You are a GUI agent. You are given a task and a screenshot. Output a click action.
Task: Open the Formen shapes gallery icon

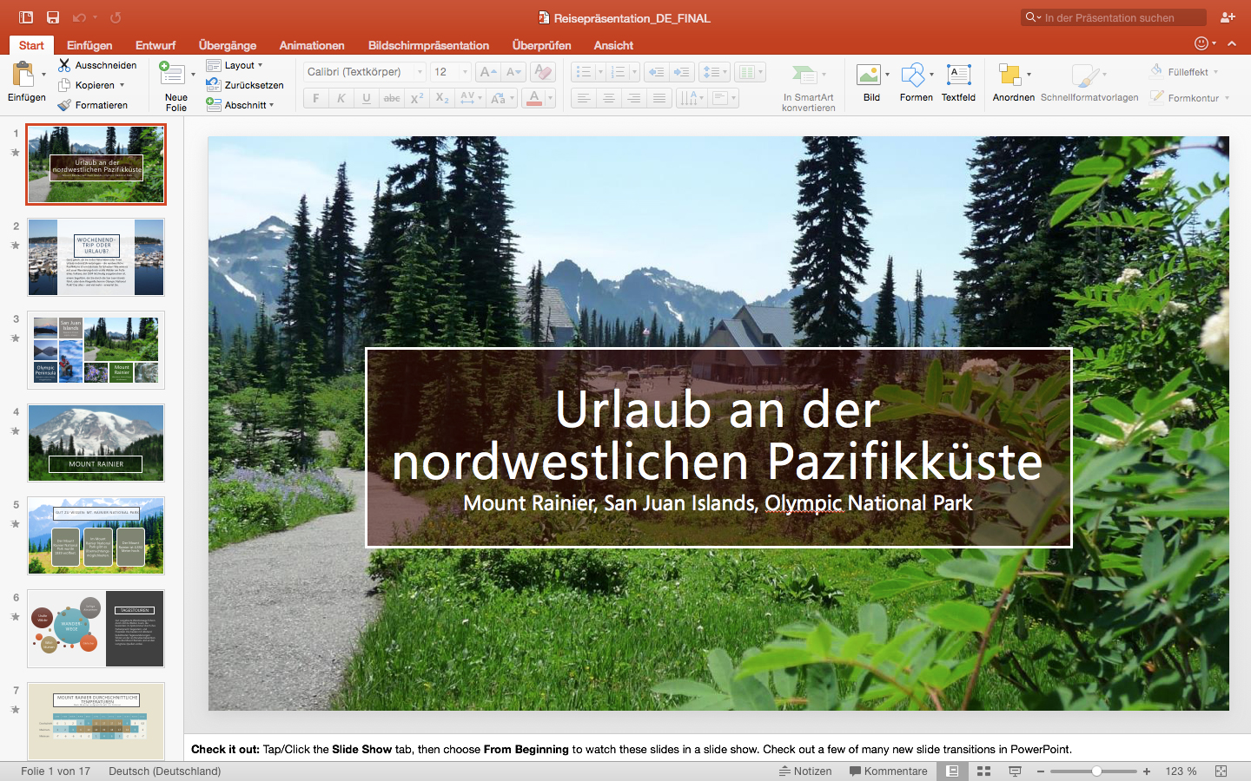pyautogui.click(x=912, y=76)
